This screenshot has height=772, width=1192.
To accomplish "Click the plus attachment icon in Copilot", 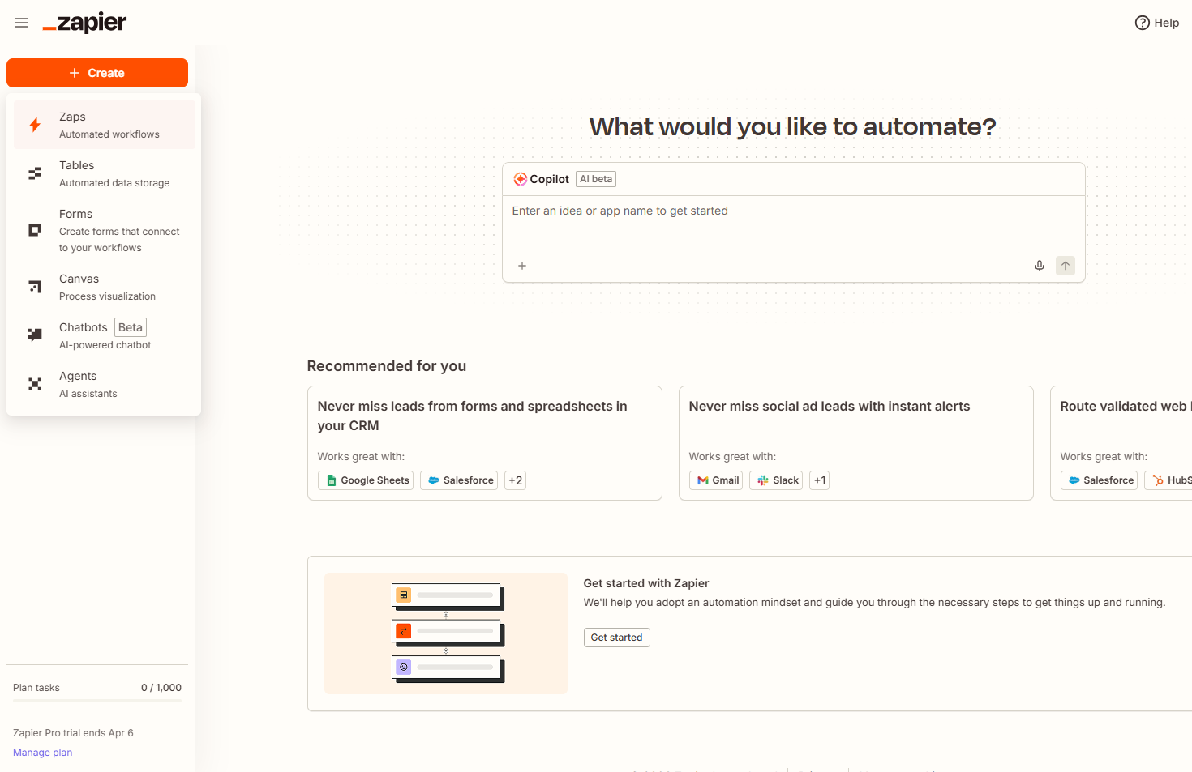I will 522,266.
